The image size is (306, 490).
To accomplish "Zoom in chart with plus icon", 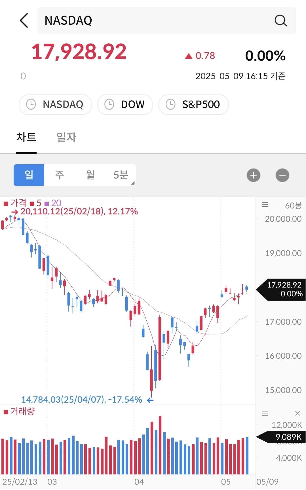I will coord(253,175).
